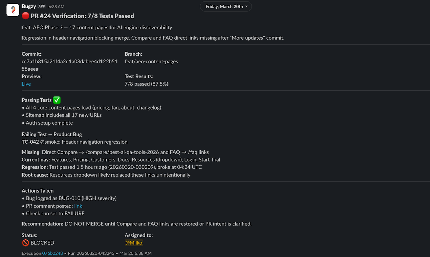Screen dimensions: 430x257
Task: Click the @Milko user mention
Action: click(x=134, y=243)
